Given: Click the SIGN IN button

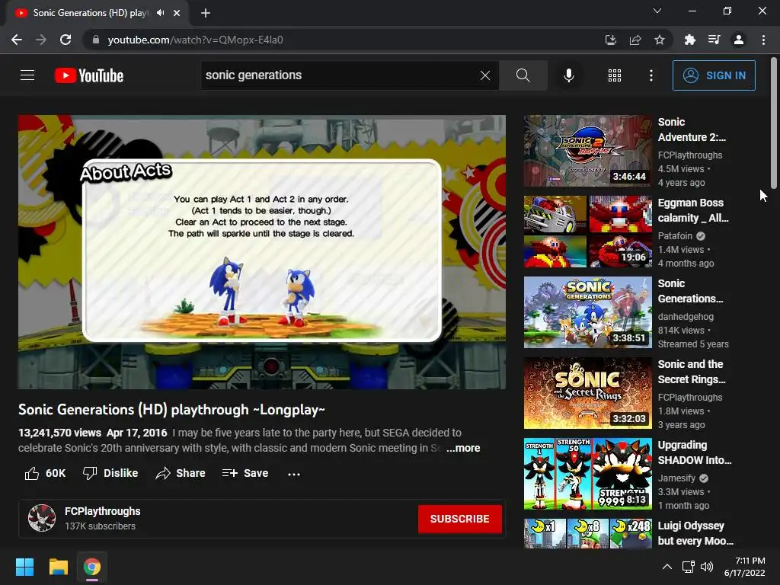Looking at the screenshot, I should point(714,75).
